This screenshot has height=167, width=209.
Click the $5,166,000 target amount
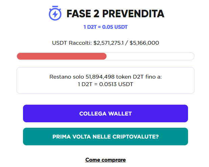[144, 43]
